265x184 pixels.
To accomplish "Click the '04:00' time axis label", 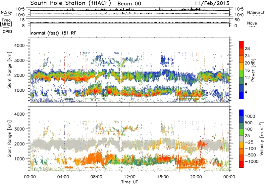I will pos(63,177).
